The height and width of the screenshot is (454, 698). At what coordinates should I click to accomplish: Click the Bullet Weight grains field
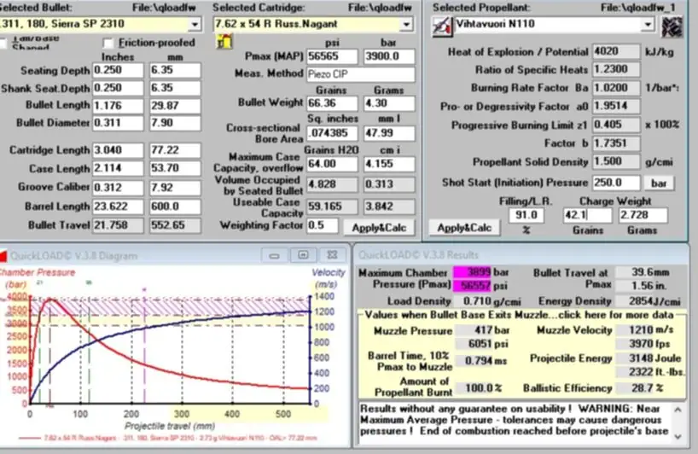click(332, 103)
